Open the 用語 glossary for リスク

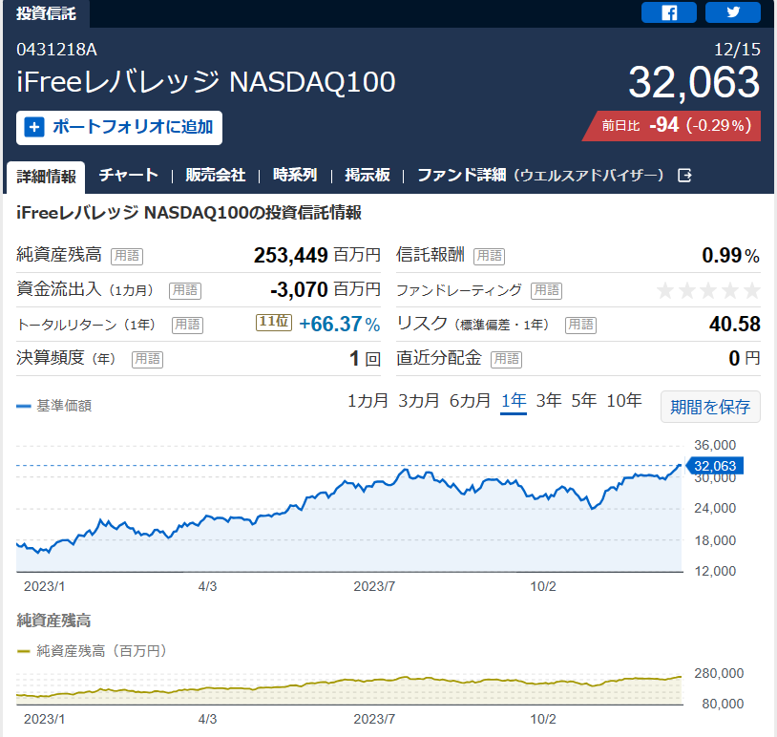tap(580, 325)
